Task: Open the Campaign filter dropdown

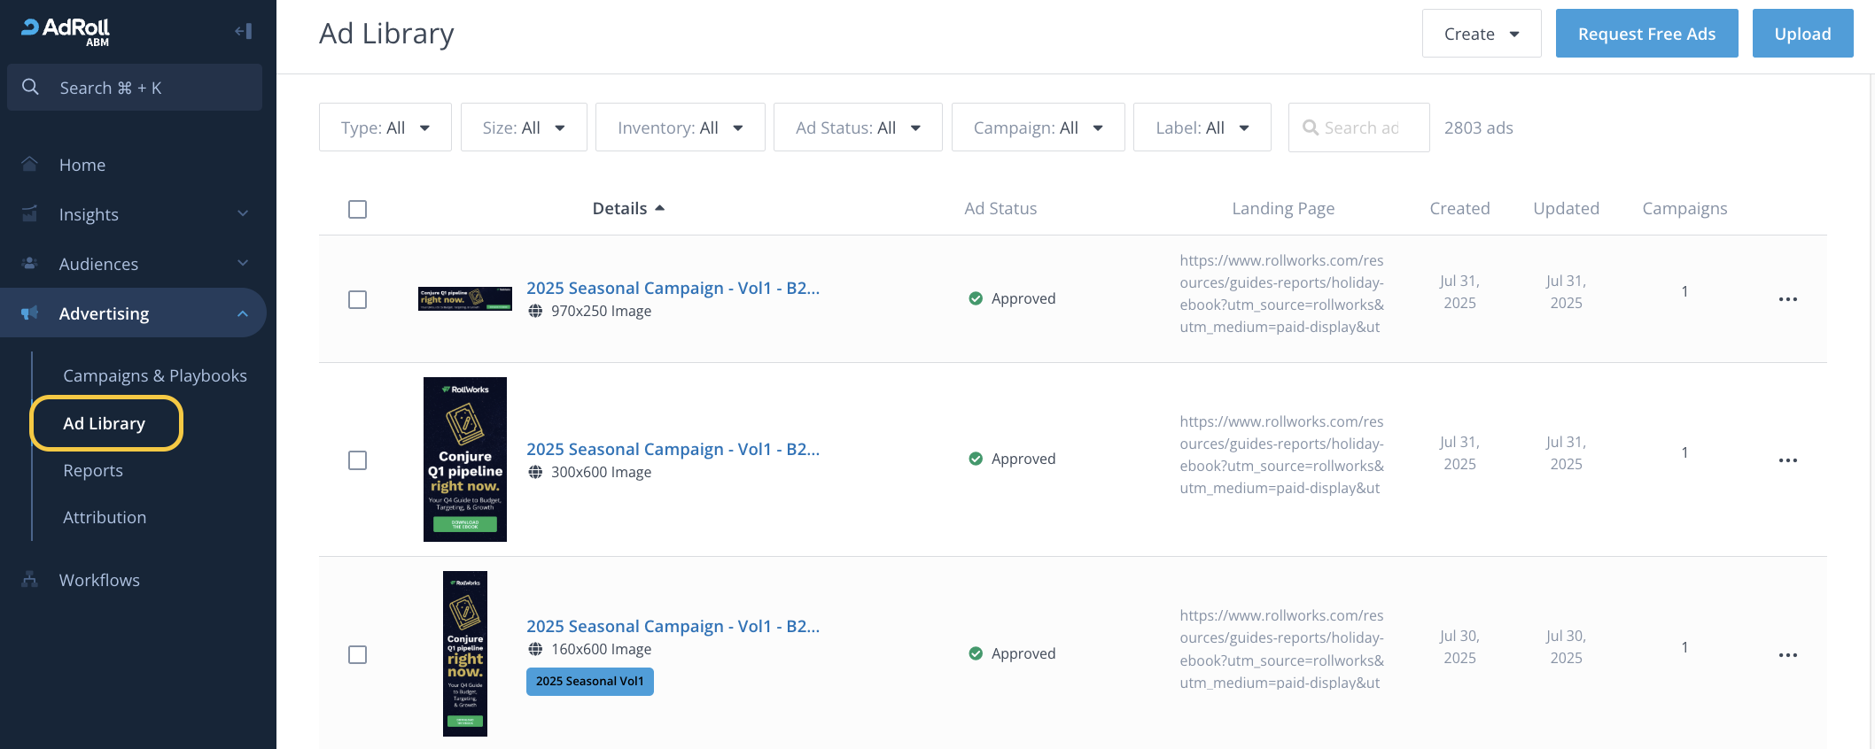Action: pos(1038,127)
